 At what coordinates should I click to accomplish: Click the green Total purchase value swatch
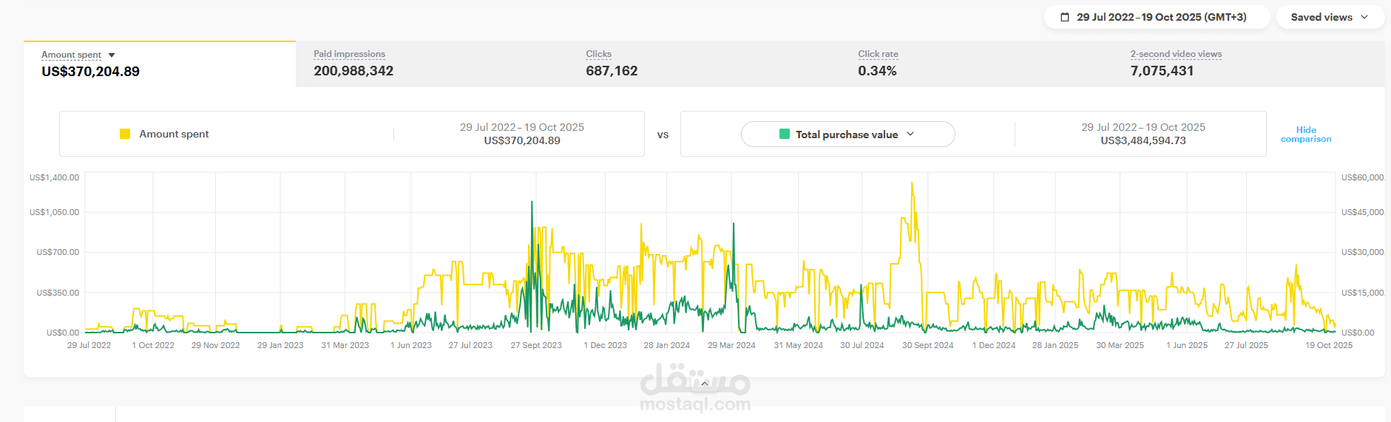(x=785, y=135)
